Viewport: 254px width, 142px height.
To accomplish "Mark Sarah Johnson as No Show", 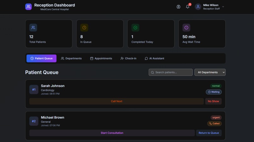I will tap(213, 101).
